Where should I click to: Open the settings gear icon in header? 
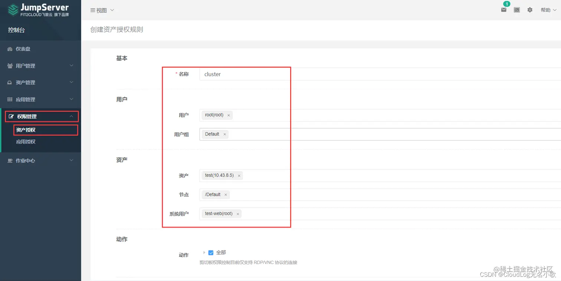click(x=530, y=10)
